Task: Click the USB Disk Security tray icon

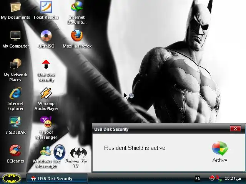Action: click(x=212, y=178)
